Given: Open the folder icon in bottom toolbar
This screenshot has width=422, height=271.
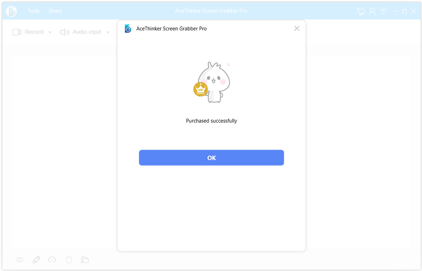Looking at the screenshot, I should tap(85, 260).
